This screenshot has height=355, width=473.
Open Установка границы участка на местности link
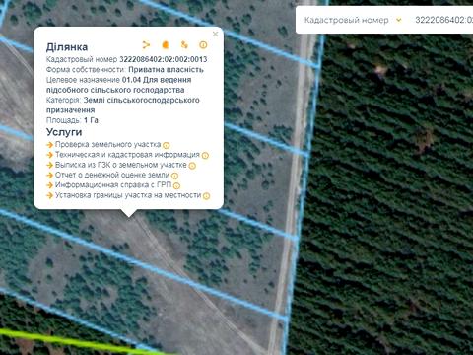[128, 195]
